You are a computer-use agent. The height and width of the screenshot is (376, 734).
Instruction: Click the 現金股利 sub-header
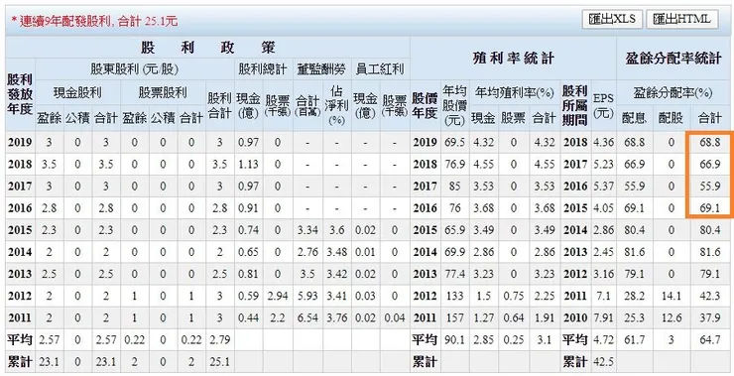click(77, 92)
